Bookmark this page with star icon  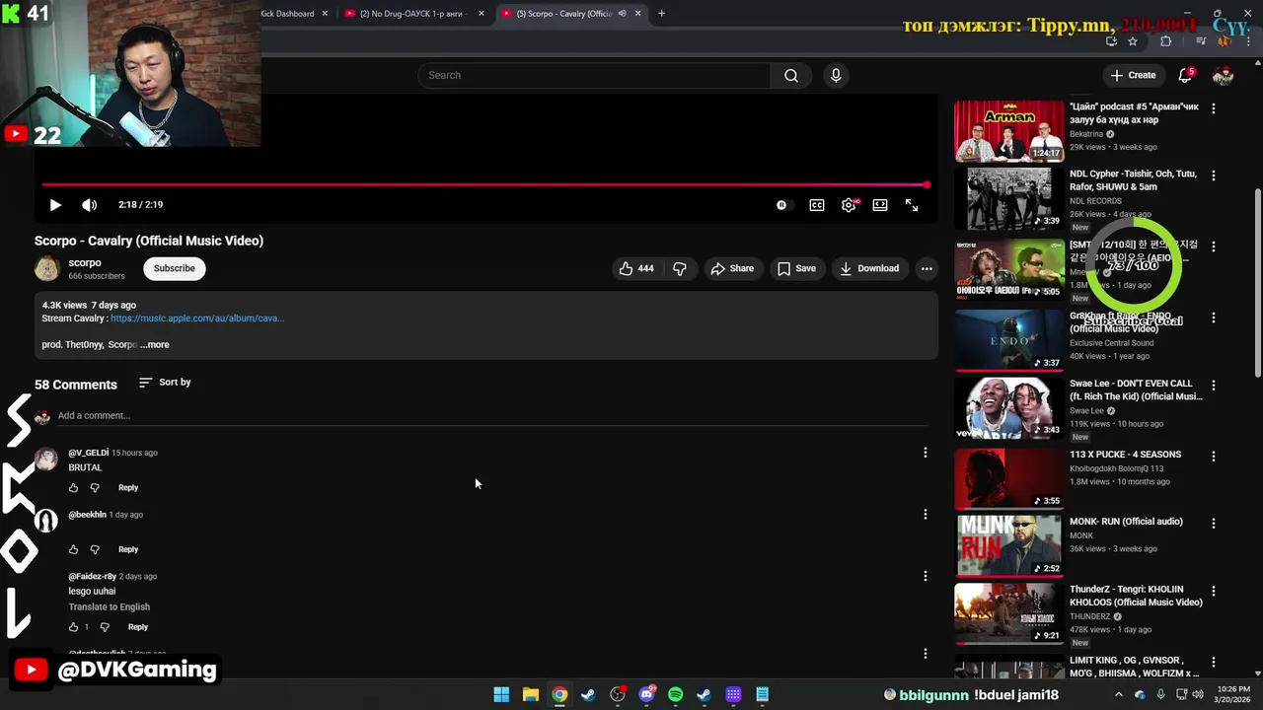1133,41
